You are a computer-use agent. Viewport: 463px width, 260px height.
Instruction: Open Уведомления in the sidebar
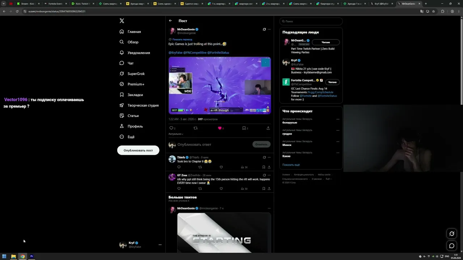(135, 53)
